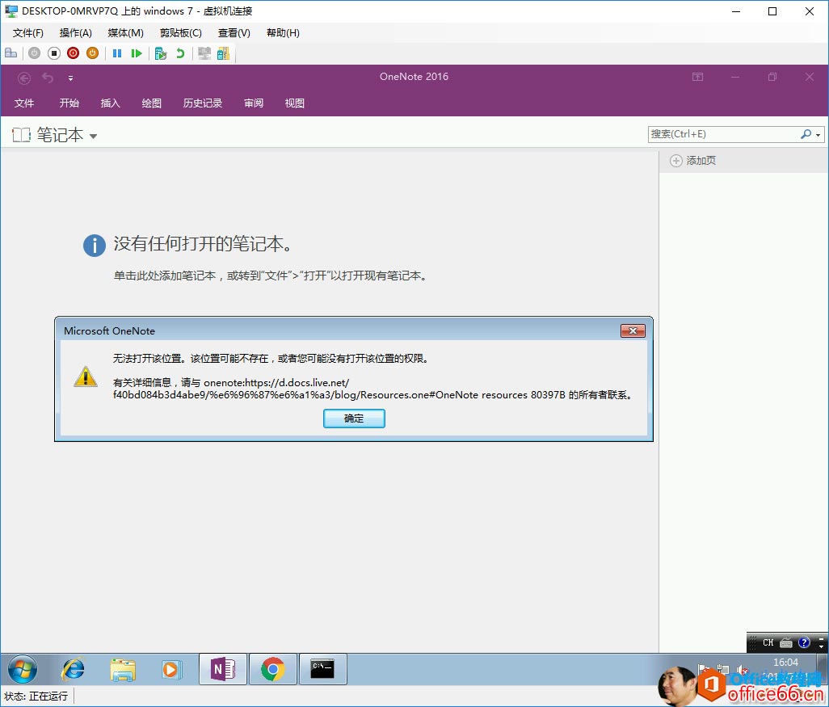Click the VM Start power icon
829x707 pixels.
(x=35, y=53)
